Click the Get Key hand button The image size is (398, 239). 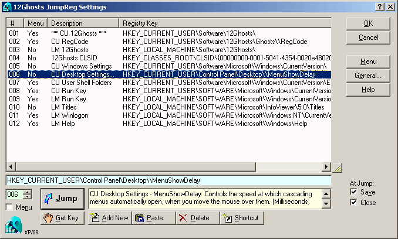[x=62, y=218]
